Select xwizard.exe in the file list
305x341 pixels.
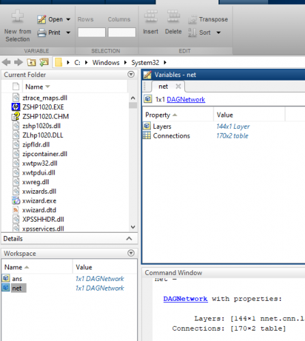(40, 201)
